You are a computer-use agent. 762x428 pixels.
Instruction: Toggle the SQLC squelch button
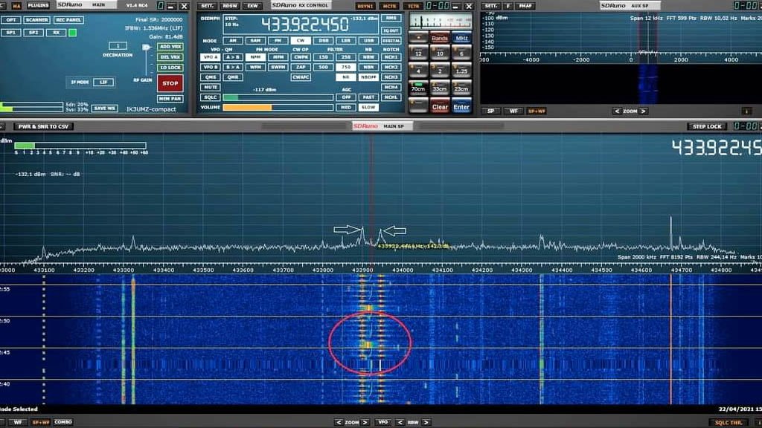click(x=211, y=97)
